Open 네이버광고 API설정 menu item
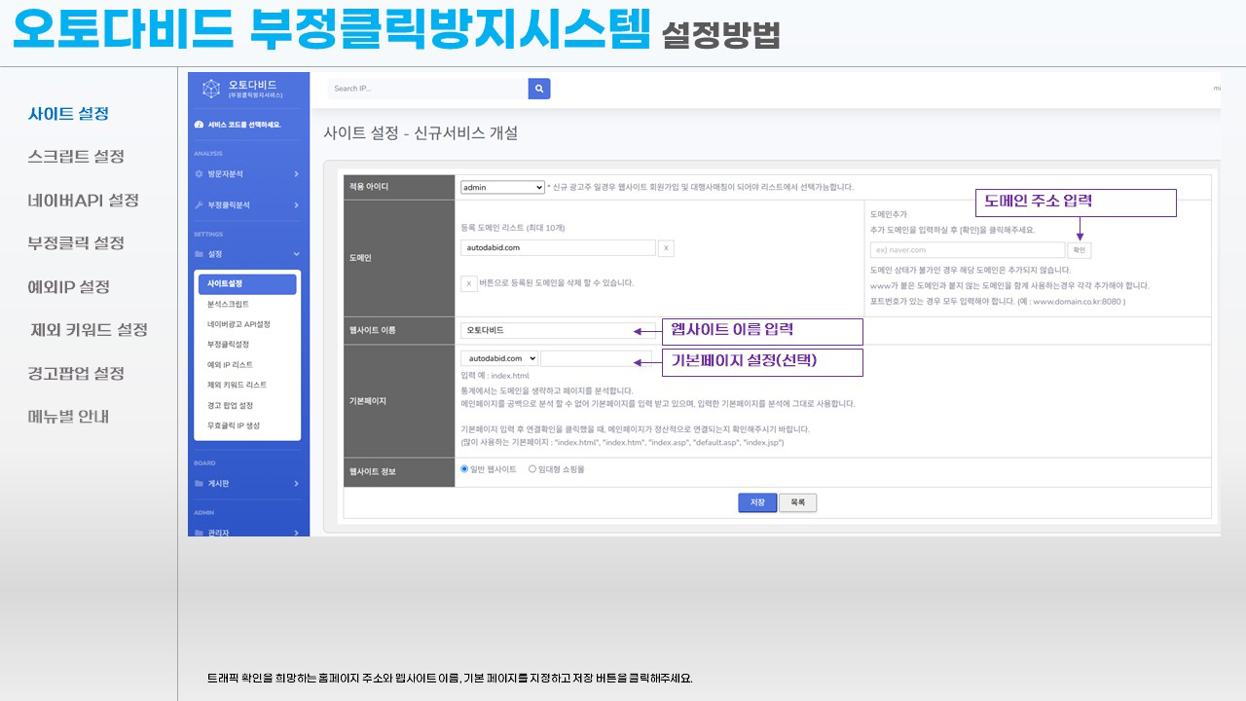 (238, 324)
